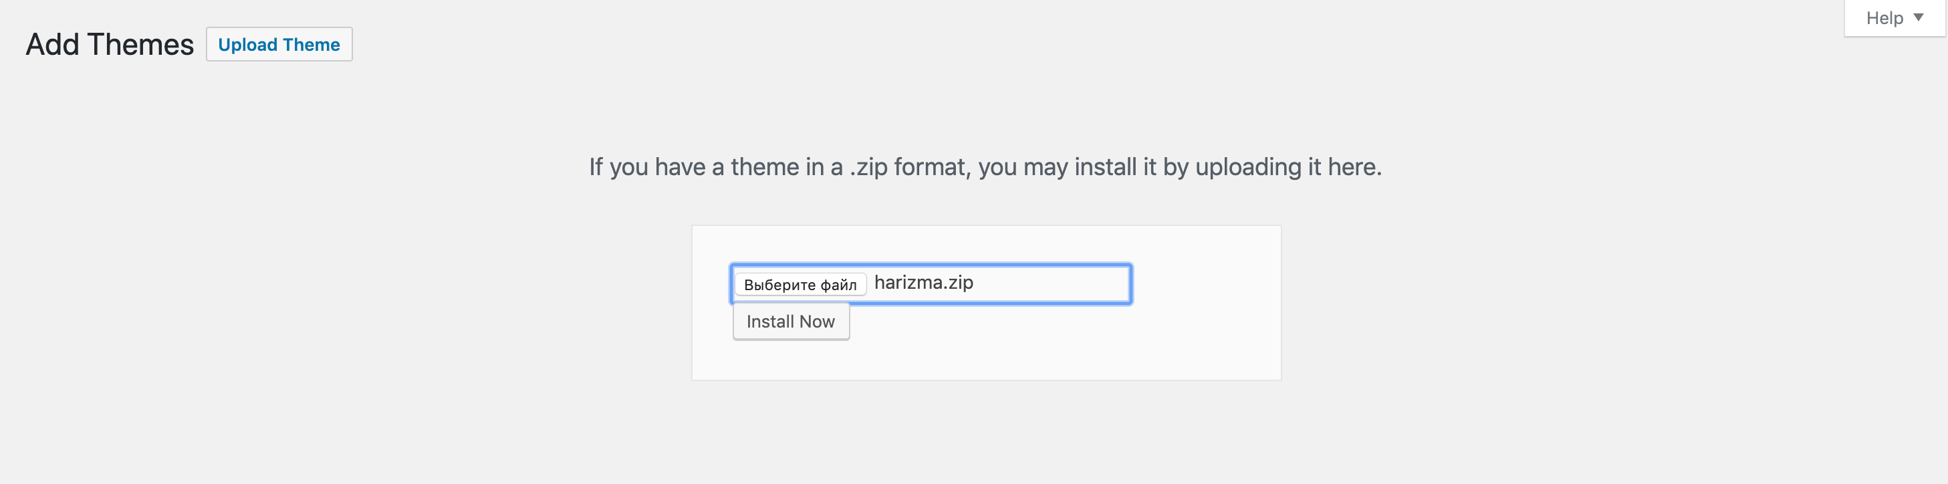
Task: Start installing harizma.zip with Install Now
Action: coord(790,322)
